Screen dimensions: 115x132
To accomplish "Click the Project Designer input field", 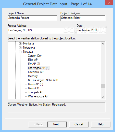I will pyautogui.click(x=83, y=18).
